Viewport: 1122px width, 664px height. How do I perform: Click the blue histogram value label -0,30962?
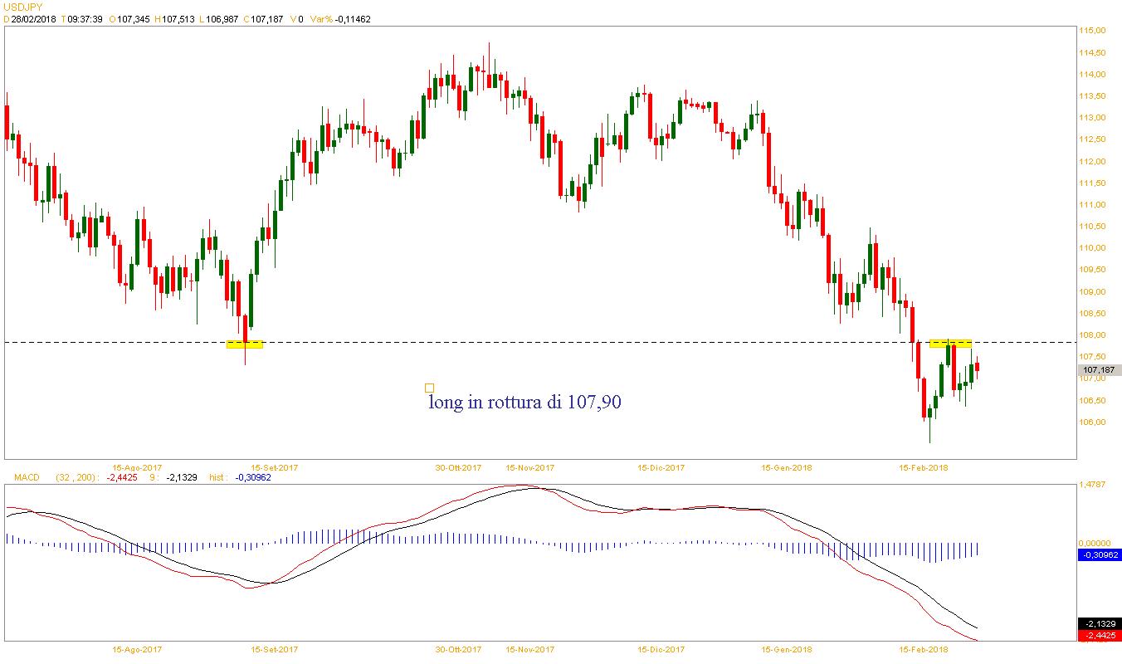point(1099,554)
